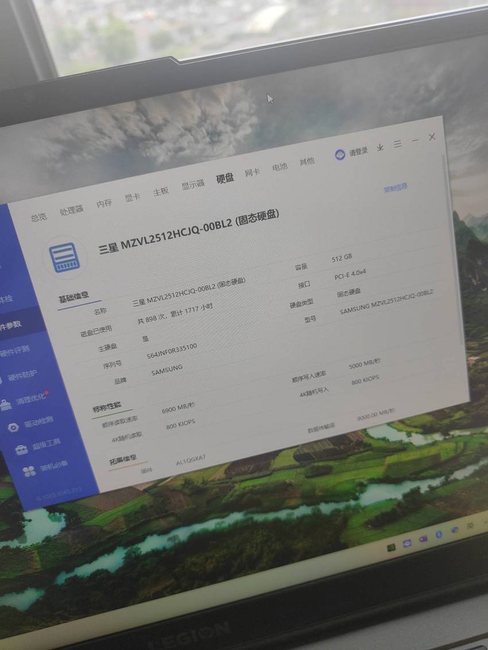
Task: Open 清理优化 in the sidebar
Action: (30, 399)
